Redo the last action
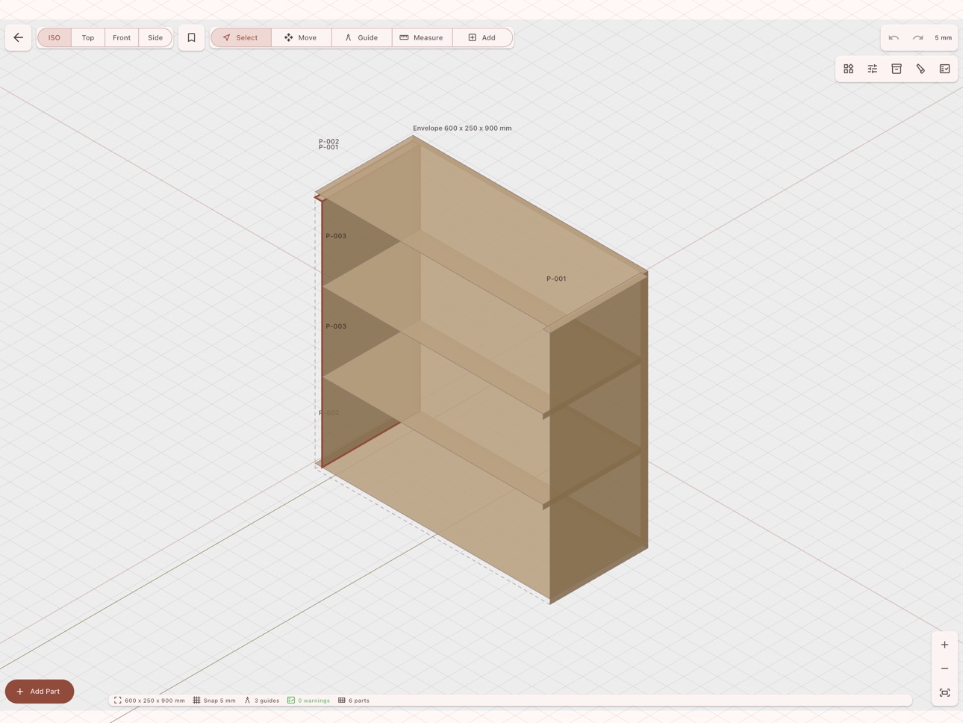 tap(917, 37)
